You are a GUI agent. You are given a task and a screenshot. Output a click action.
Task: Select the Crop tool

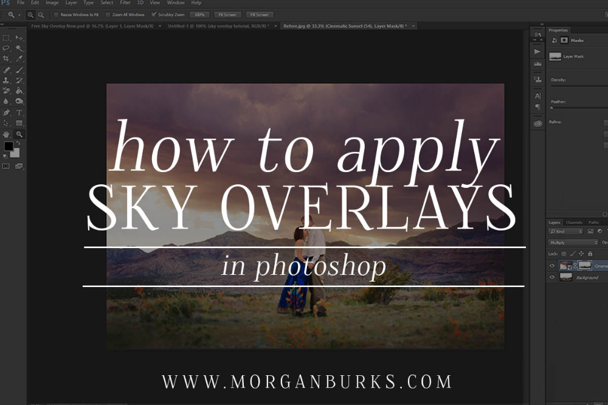[6, 58]
